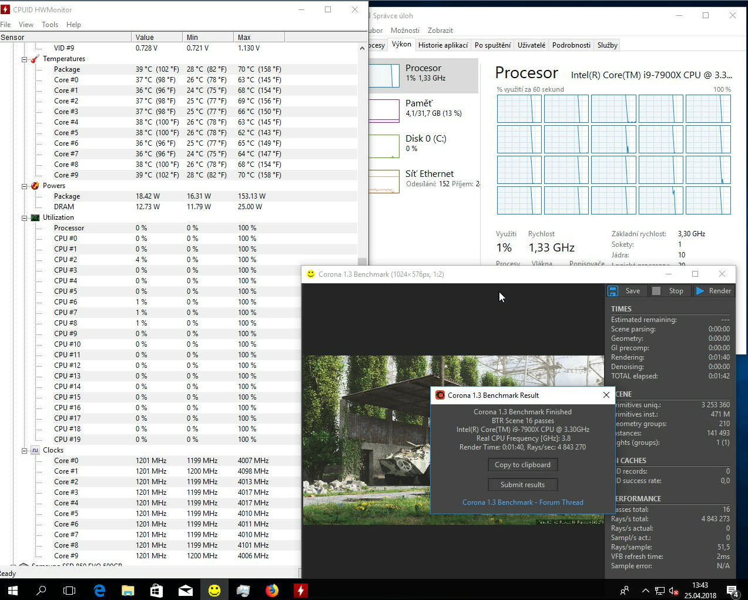The width and height of the screenshot is (748, 600).
Task: Switch to Historie aplikací tab
Action: click(x=443, y=45)
